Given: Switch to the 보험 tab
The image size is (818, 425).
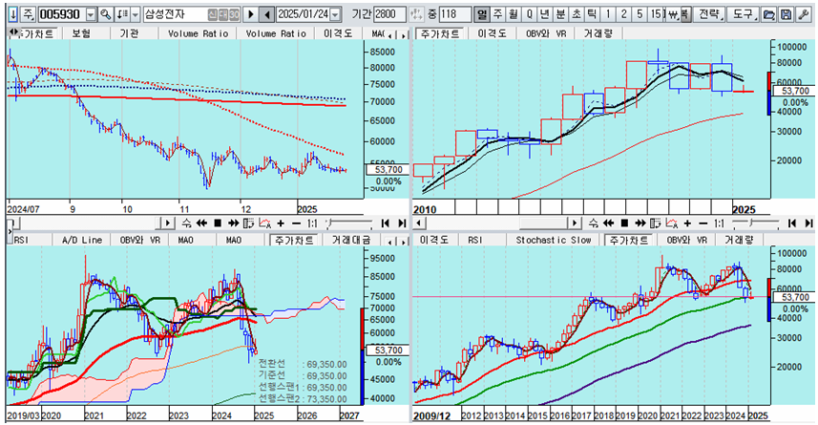Looking at the screenshot, I should [81, 33].
